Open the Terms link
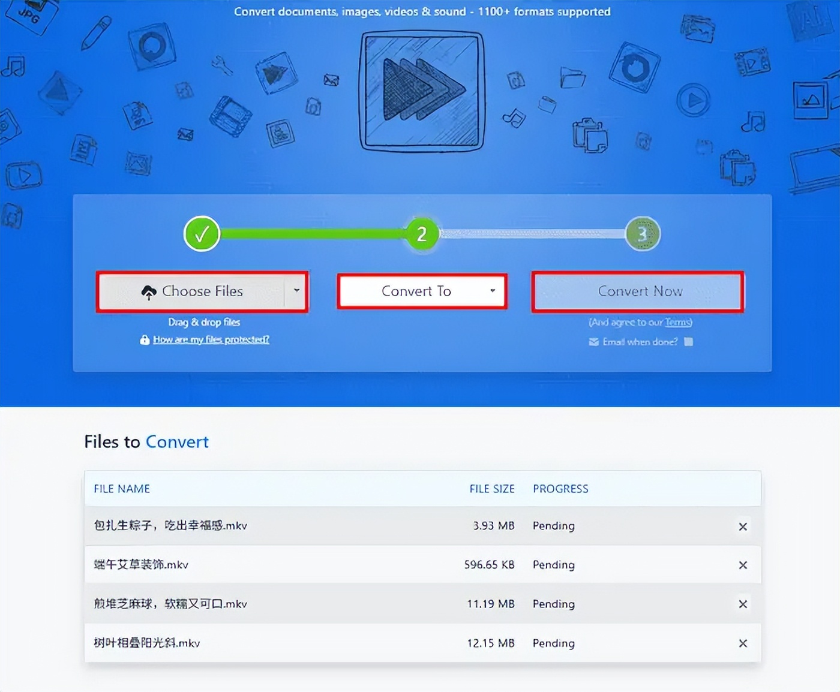This screenshot has height=692, width=840. click(677, 322)
